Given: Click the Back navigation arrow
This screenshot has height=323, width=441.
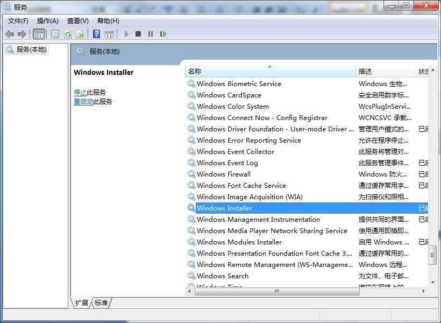Looking at the screenshot, I should coord(10,34).
